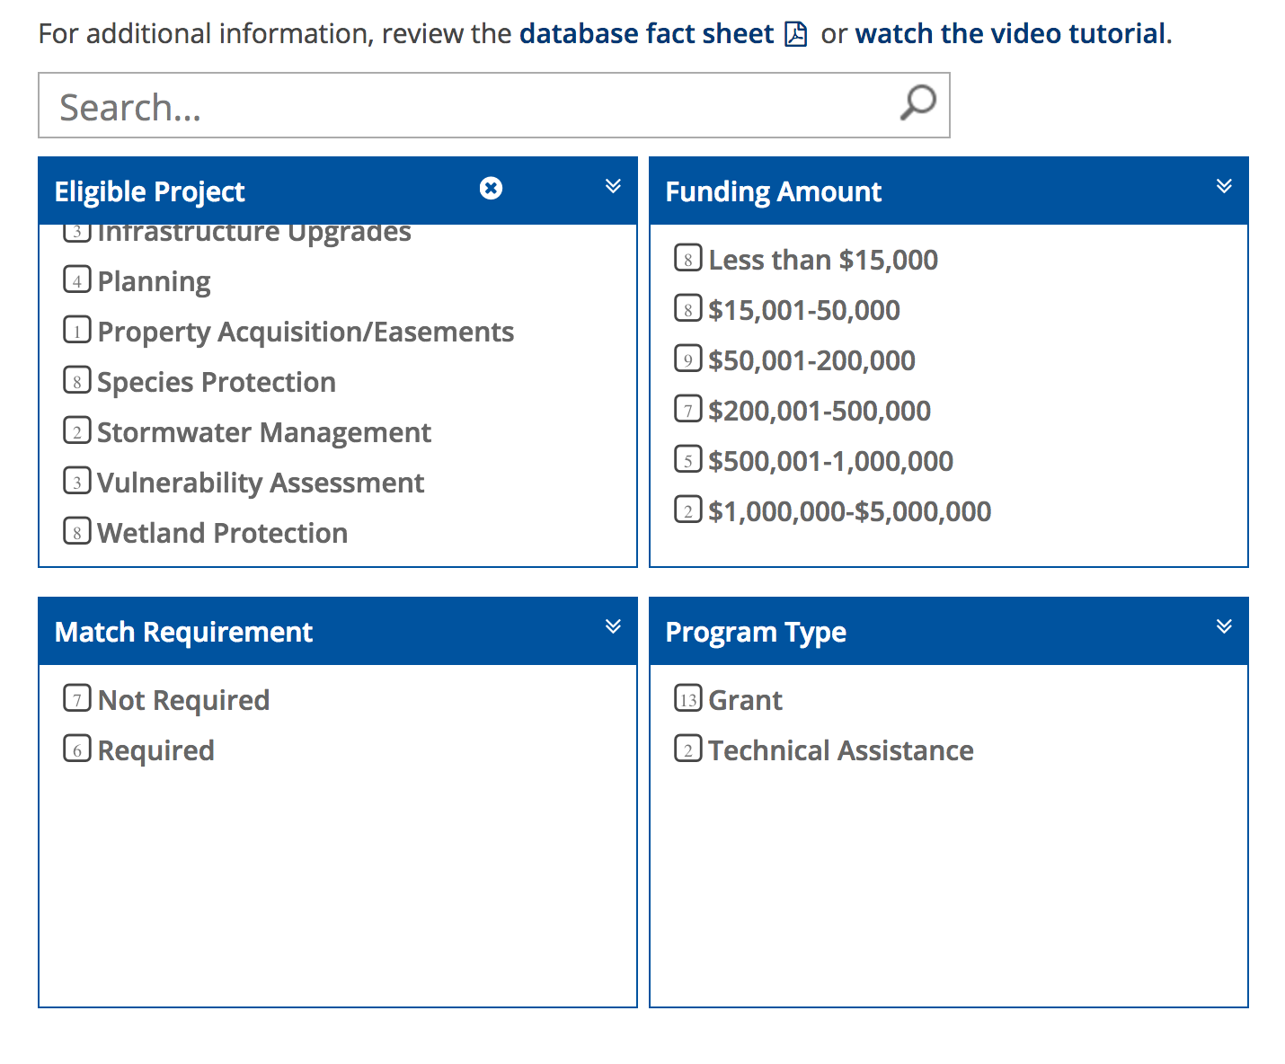Click the PDF icon beside database fact sheet
Viewport: 1285px width, 1064px height.
(x=796, y=34)
